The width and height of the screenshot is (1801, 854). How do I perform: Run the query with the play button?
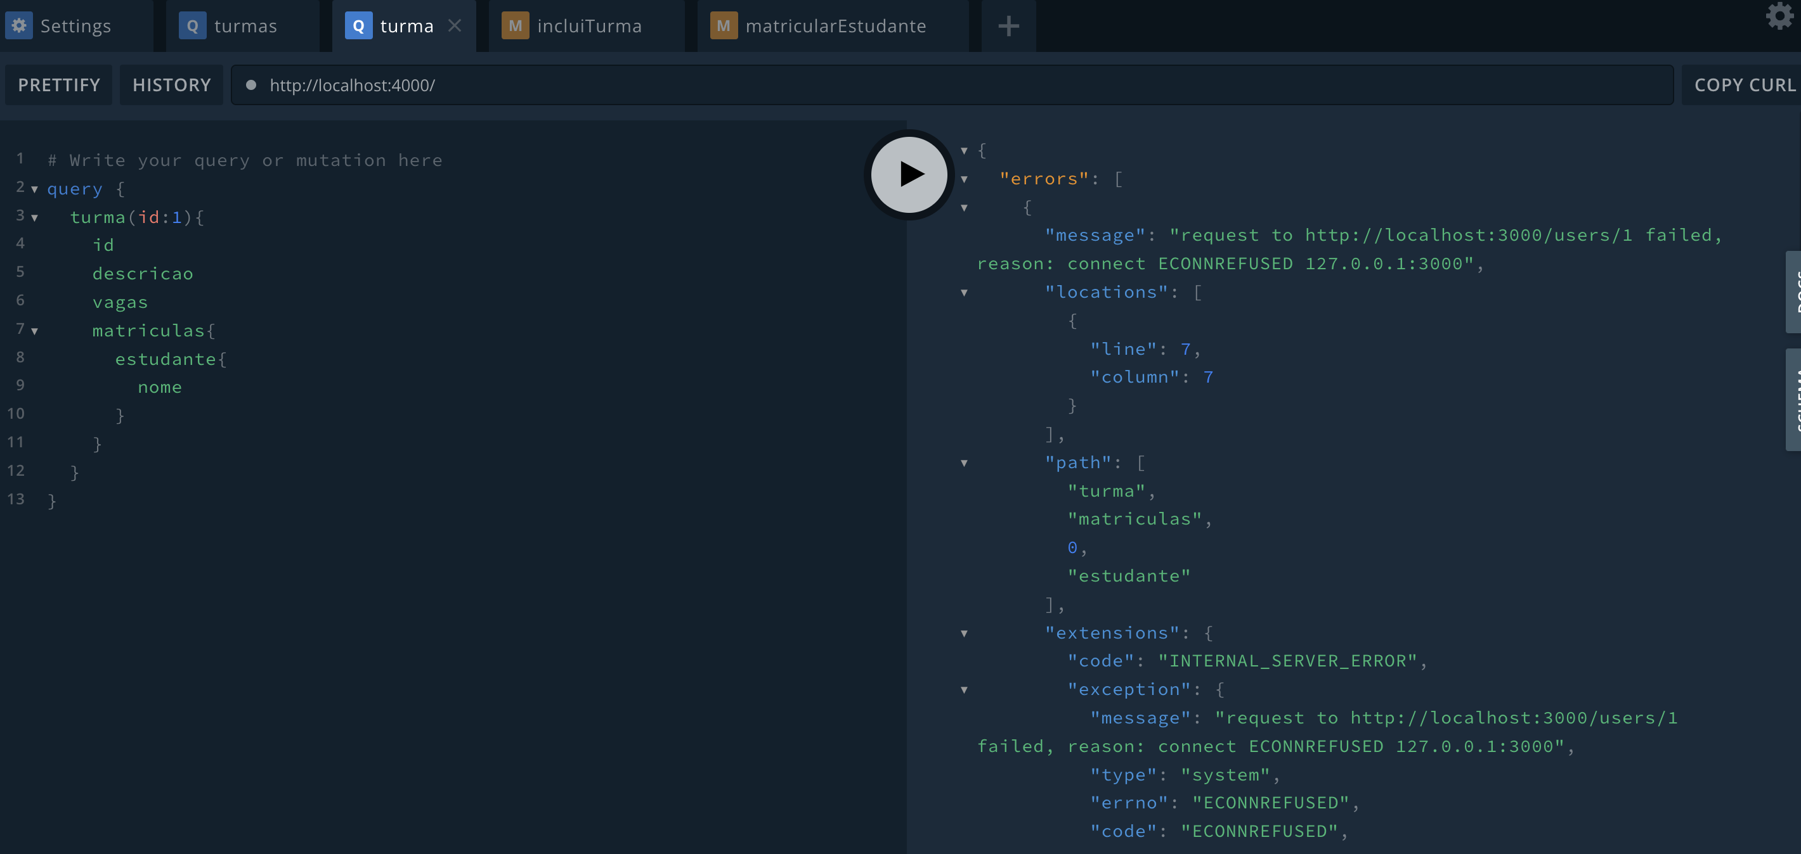tap(909, 174)
